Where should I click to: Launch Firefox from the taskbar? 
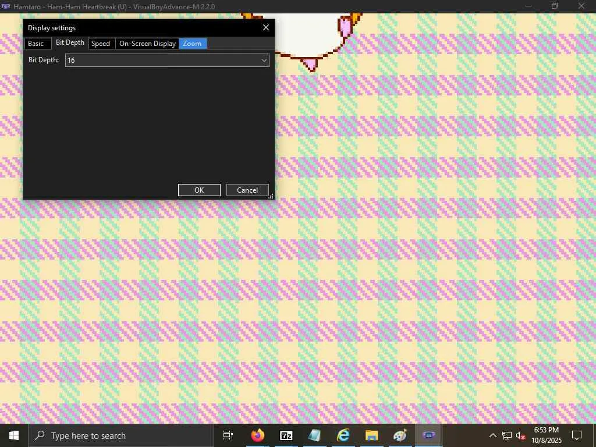click(258, 435)
